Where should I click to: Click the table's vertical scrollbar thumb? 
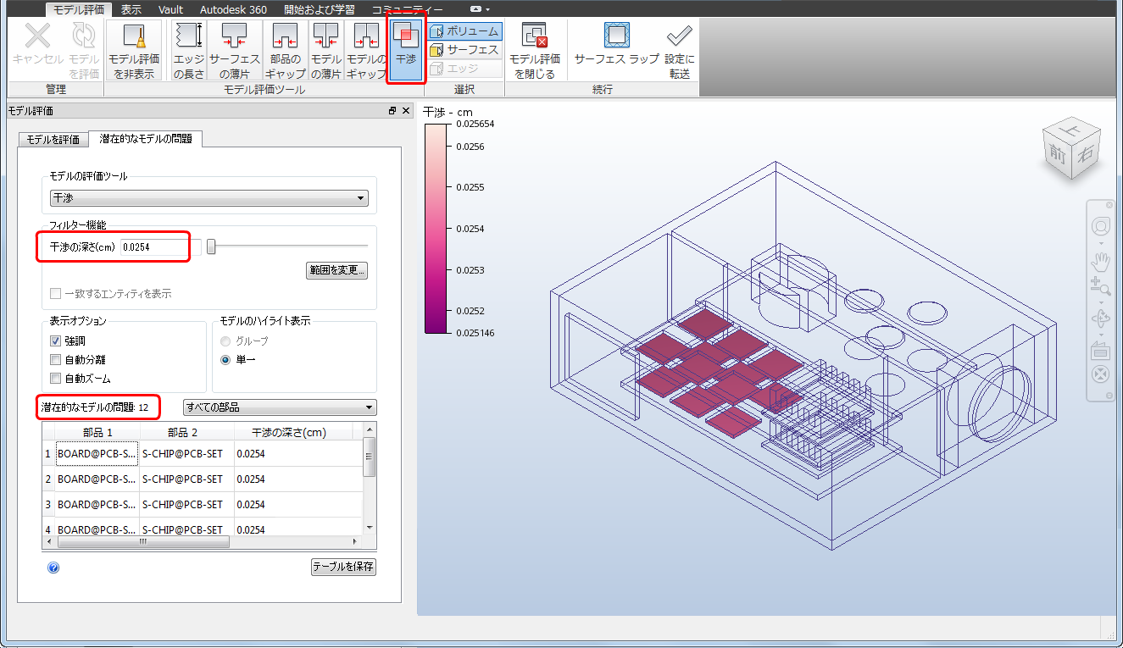click(x=370, y=457)
